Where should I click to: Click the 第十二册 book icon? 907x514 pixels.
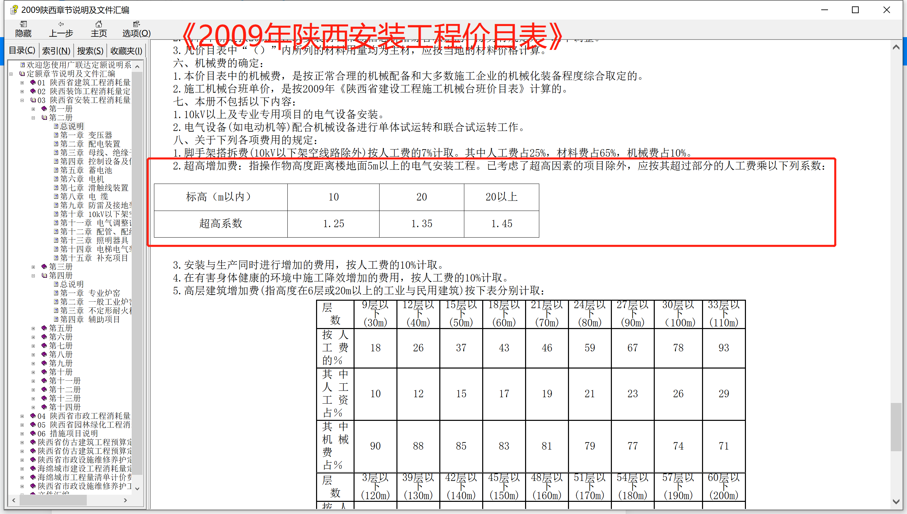(44, 390)
